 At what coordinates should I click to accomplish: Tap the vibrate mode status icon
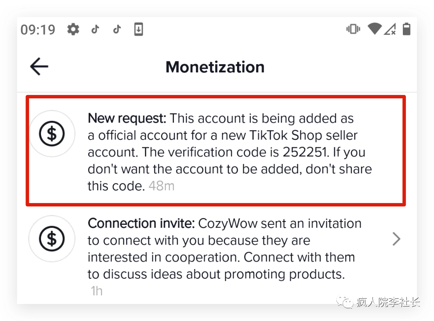(x=353, y=29)
